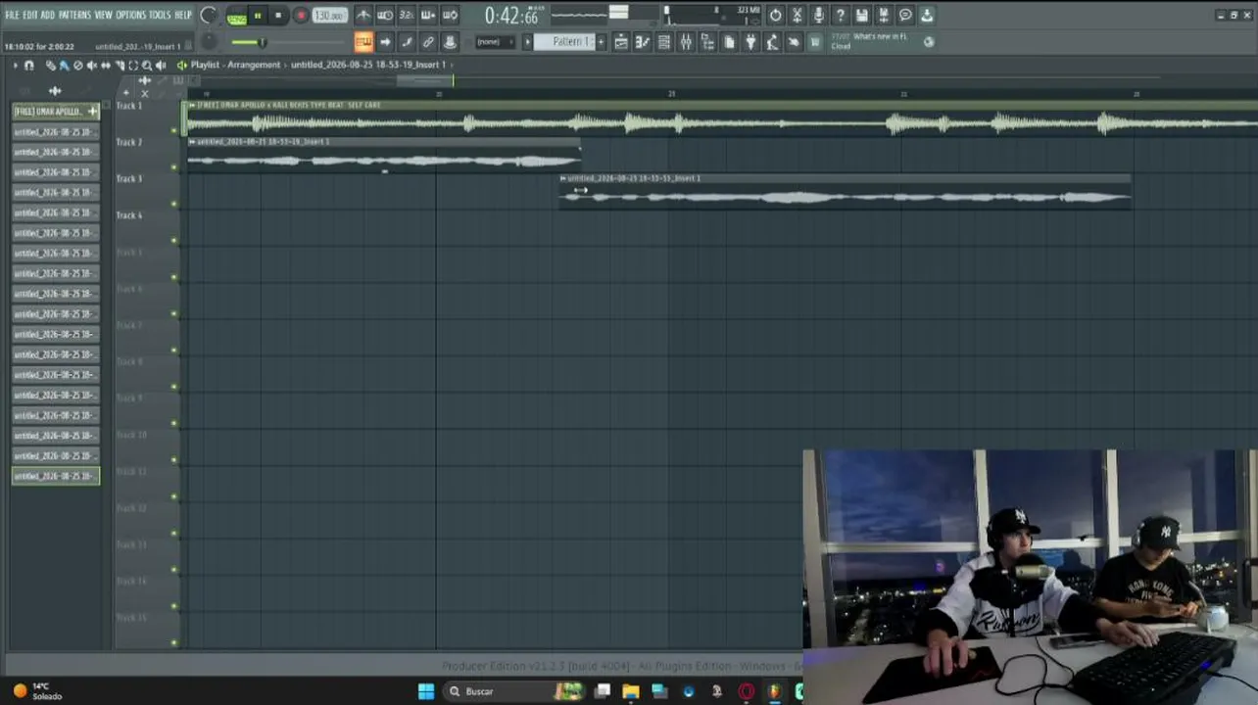Open the OPTIONS menu
This screenshot has width=1258, height=705.
point(130,16)
